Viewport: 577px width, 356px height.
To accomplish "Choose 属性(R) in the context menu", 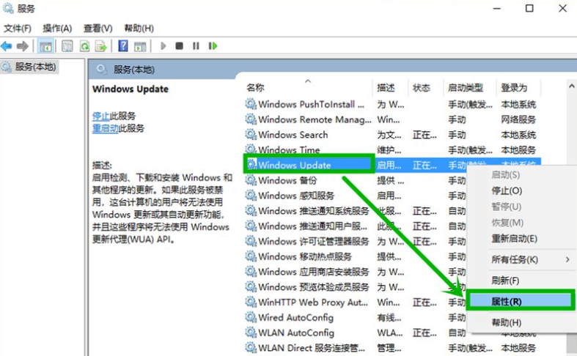I will 507,301.
